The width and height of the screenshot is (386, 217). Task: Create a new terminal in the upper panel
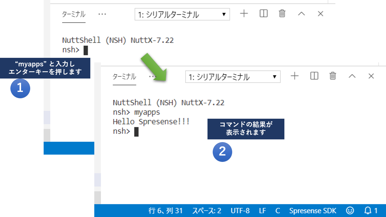[244, 14]
